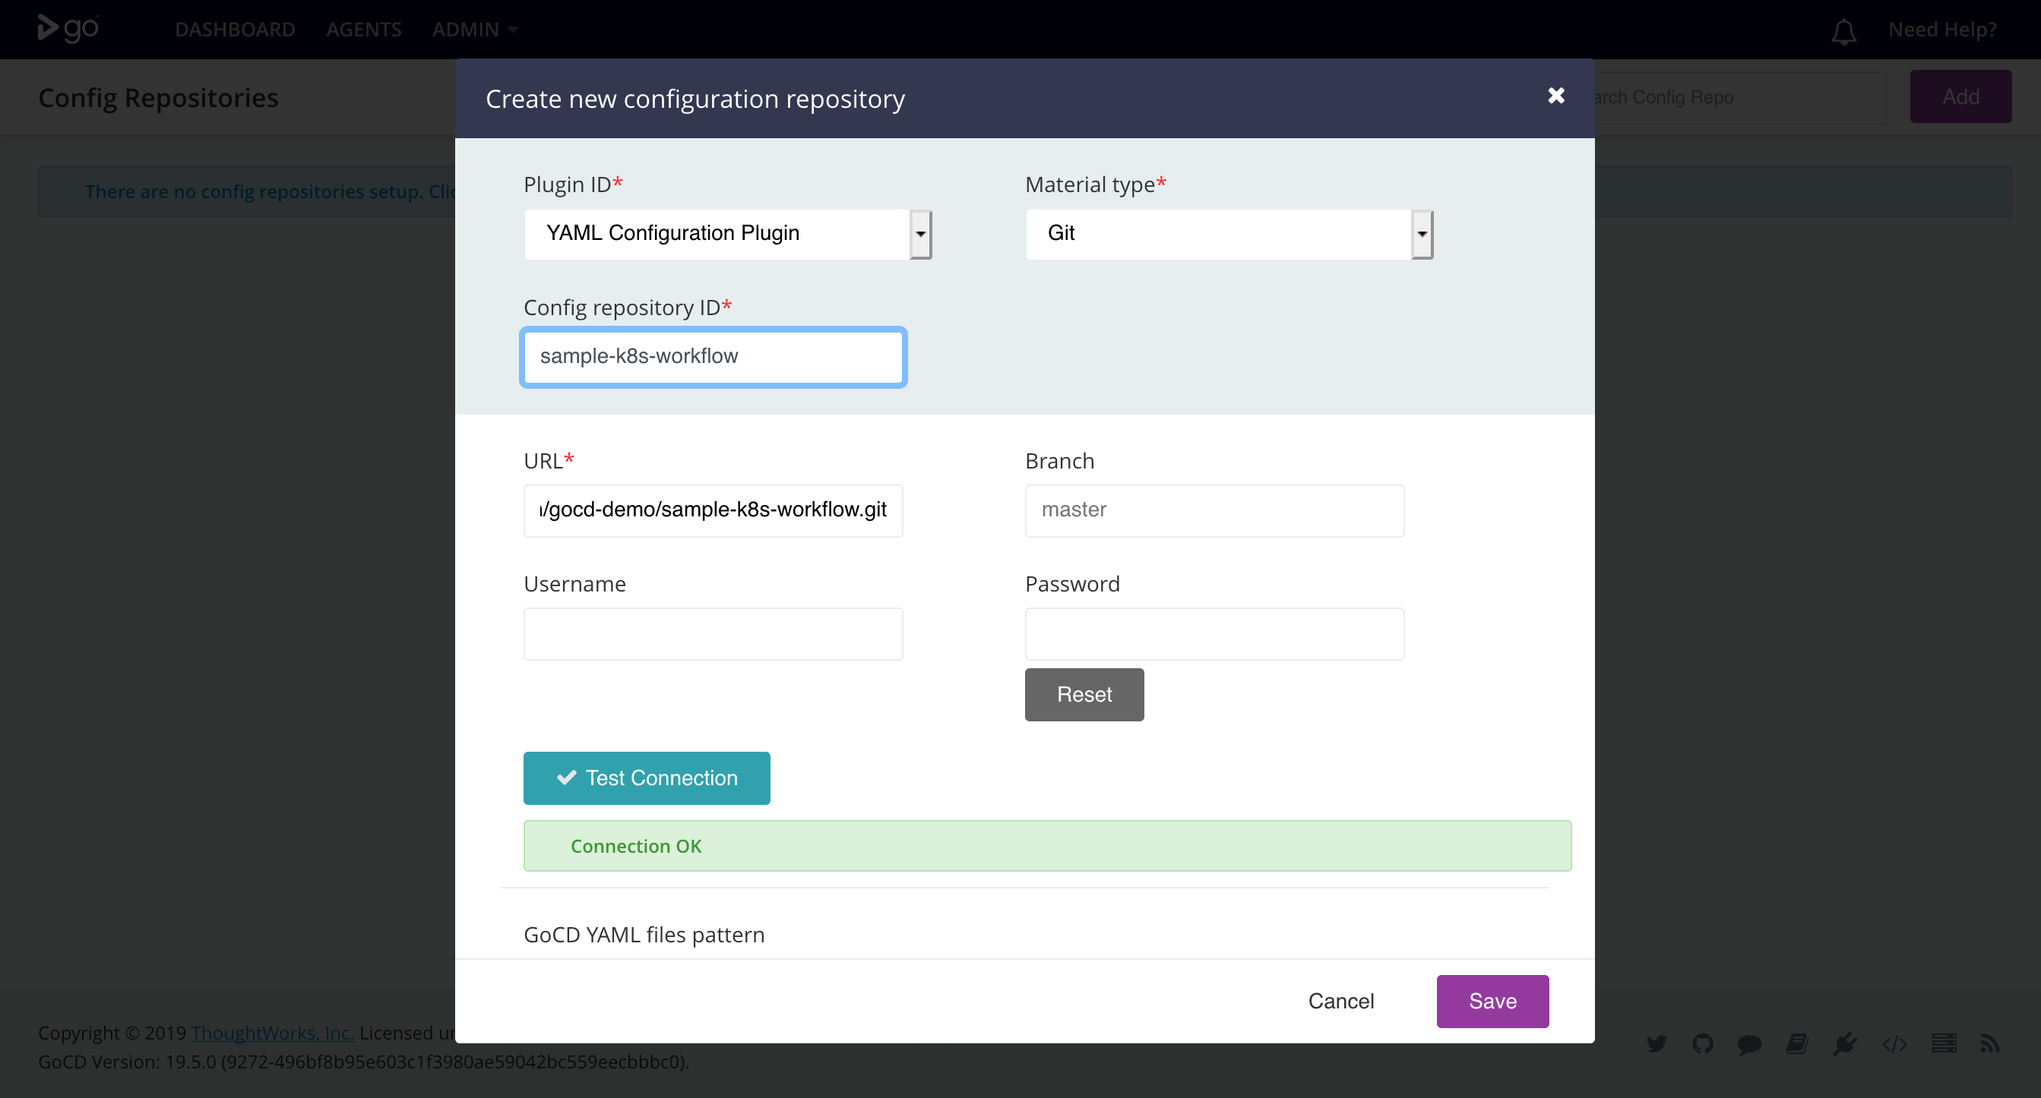The height and width of the screenshot is (1098, 2041).
Task: Open the RSS feed icon
Action: click(x=1991, y=1043)
